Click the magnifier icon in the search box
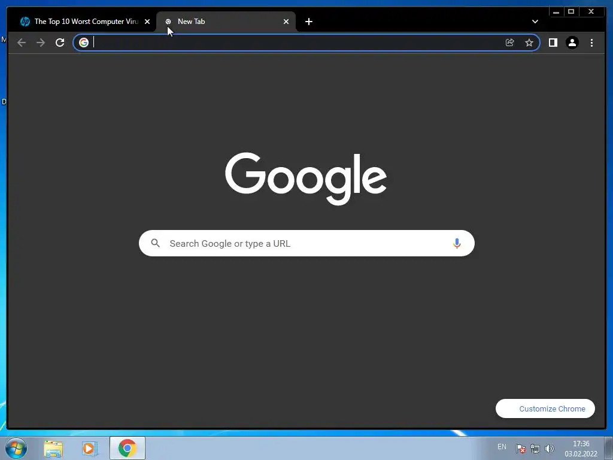This screenshot has height=460, width=613. click(156, 243)
